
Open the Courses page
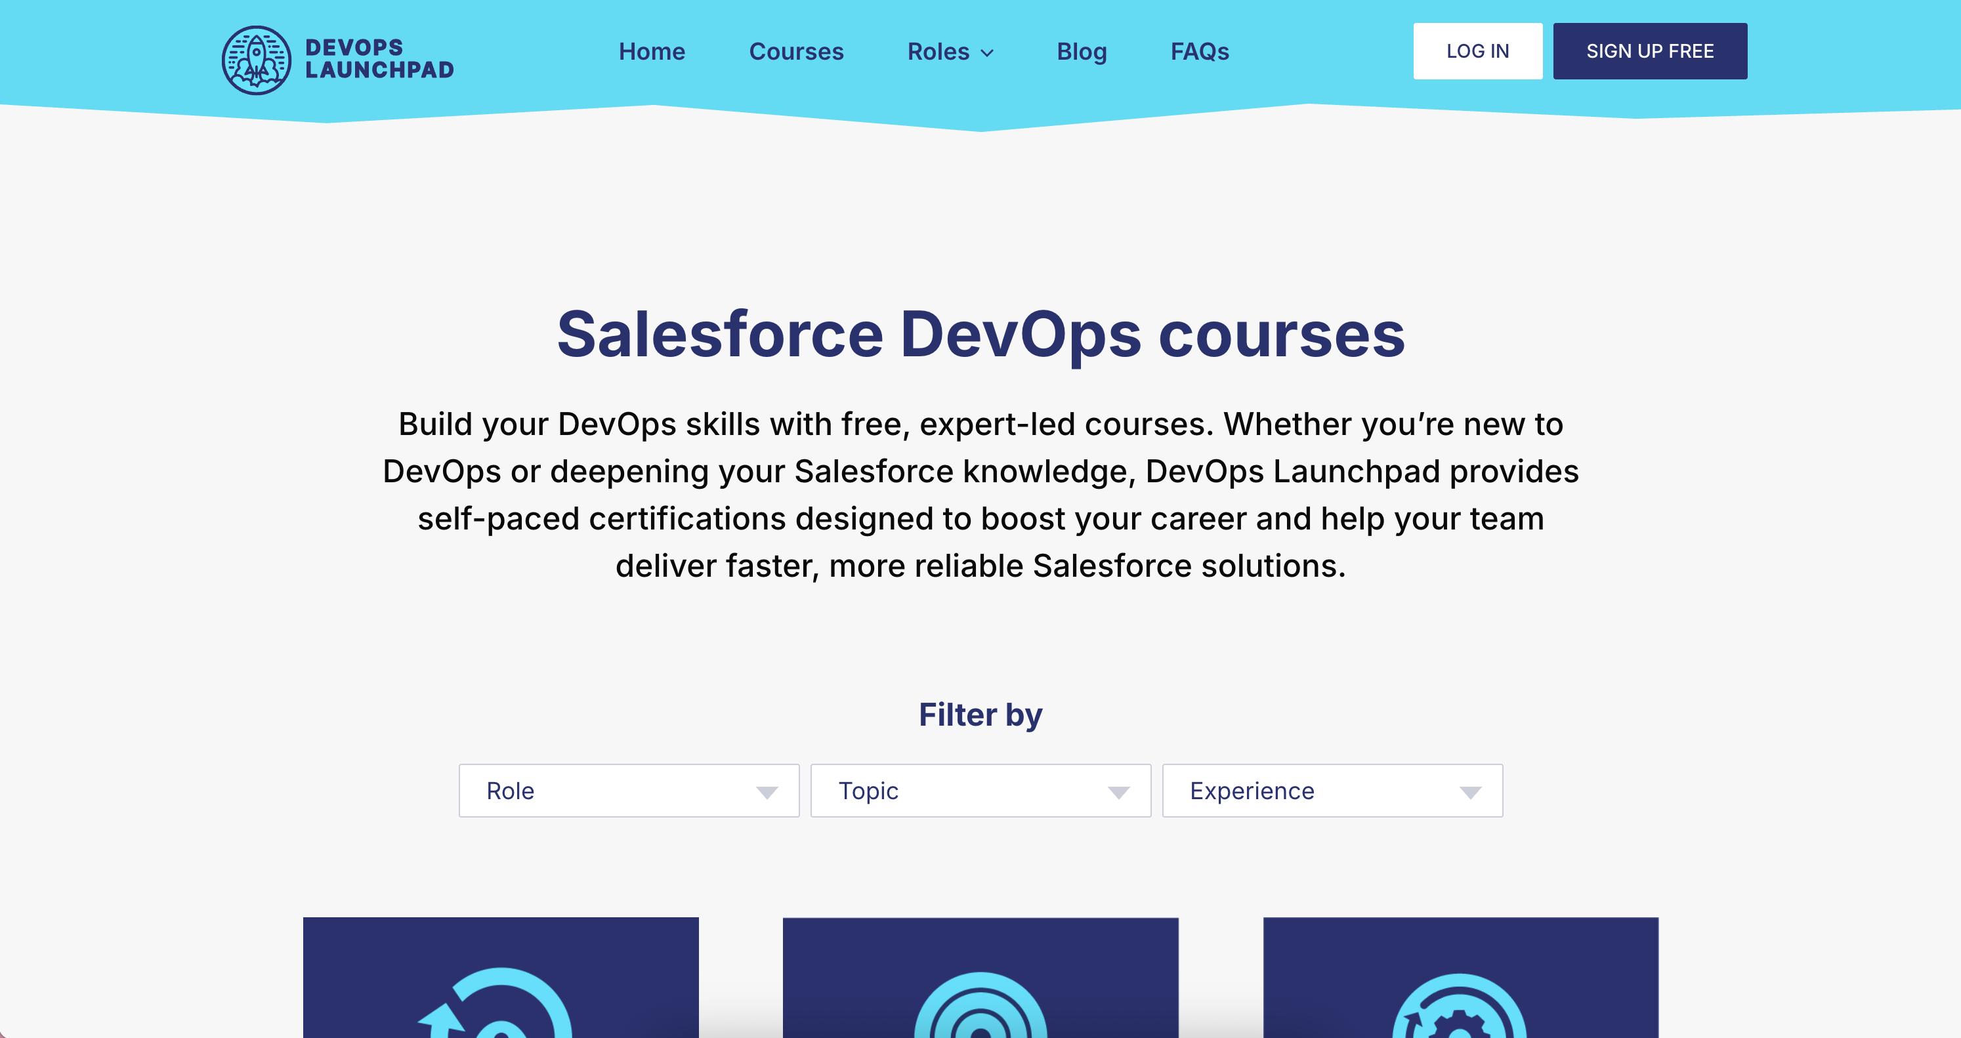point(796,51)
